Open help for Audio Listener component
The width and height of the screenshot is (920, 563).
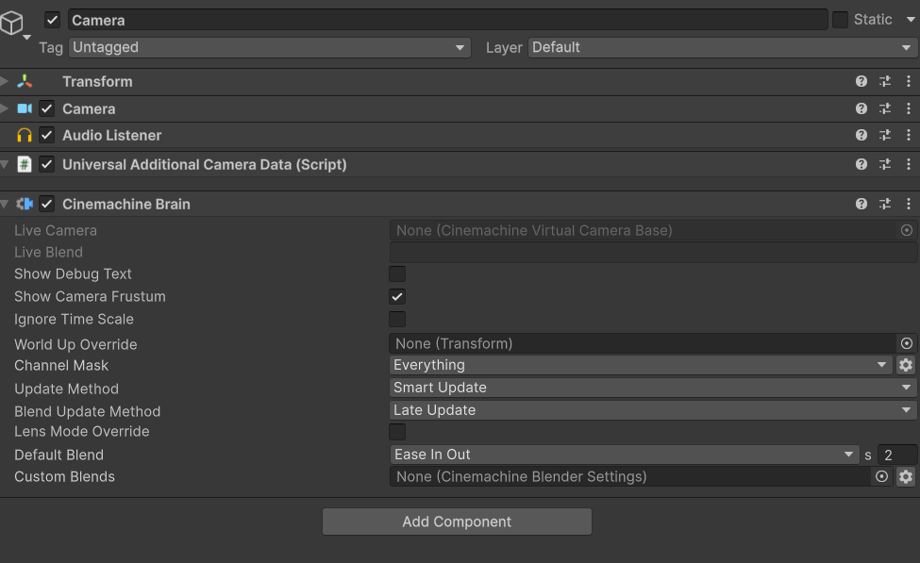[x=861, y=136]
